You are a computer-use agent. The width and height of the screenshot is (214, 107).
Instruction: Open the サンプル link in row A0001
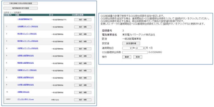[26, 99]
